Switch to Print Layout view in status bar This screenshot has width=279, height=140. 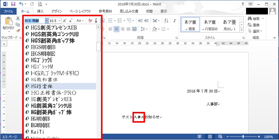tap(210, 136)
